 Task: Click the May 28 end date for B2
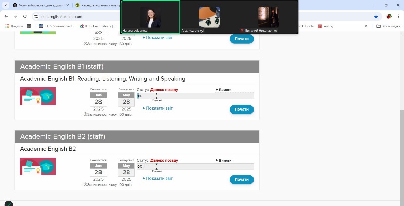click(x=126, y=170)
